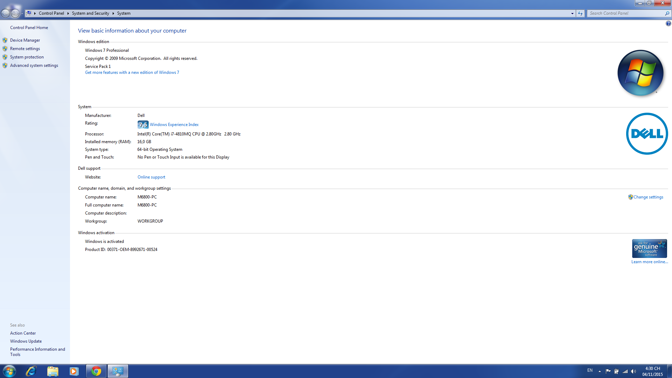Open Google Chrome from taskbar
The image size is (672, 378).
[x=96, y=371]
